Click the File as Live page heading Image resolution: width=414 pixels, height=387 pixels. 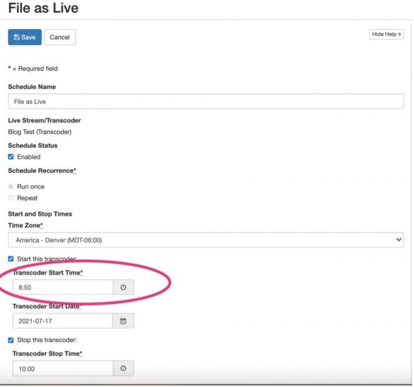(43, 9)
